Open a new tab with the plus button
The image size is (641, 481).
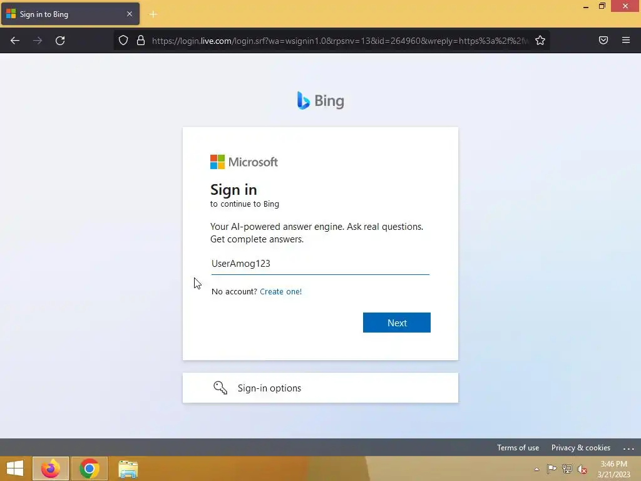point(153,14)
